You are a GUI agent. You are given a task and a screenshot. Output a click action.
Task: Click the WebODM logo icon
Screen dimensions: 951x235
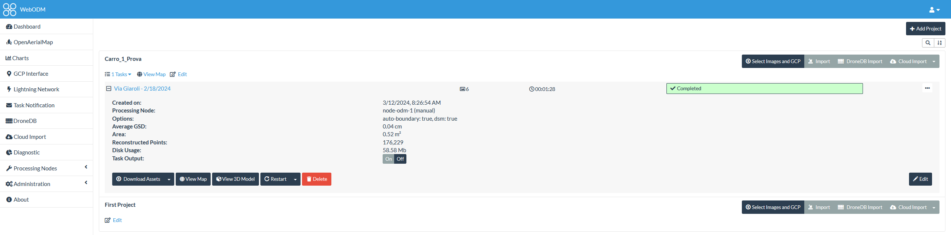10,10
